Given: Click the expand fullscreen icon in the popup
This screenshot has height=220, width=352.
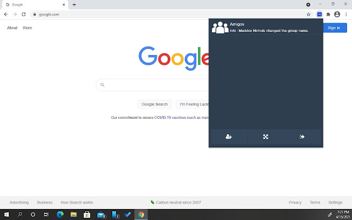Looking at the screenshot, I should [266, 137].
